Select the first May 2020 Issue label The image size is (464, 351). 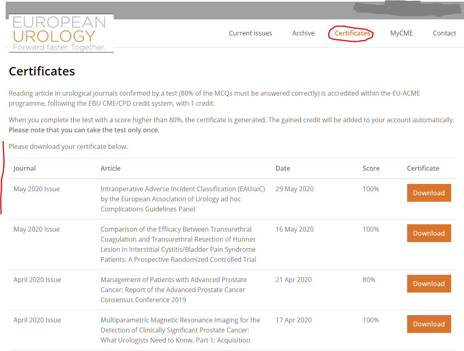[x=36, y=188]
